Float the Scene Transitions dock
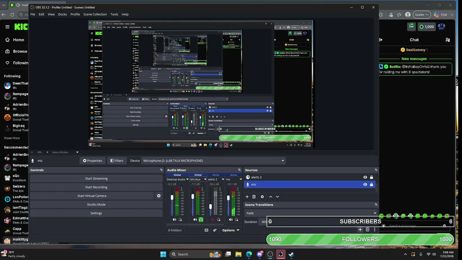This screenshot has width=462, height=260. [x=376, y=205]
